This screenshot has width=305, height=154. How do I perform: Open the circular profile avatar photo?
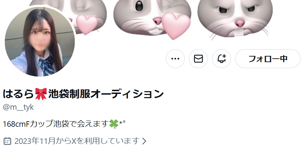click(40, 42)
